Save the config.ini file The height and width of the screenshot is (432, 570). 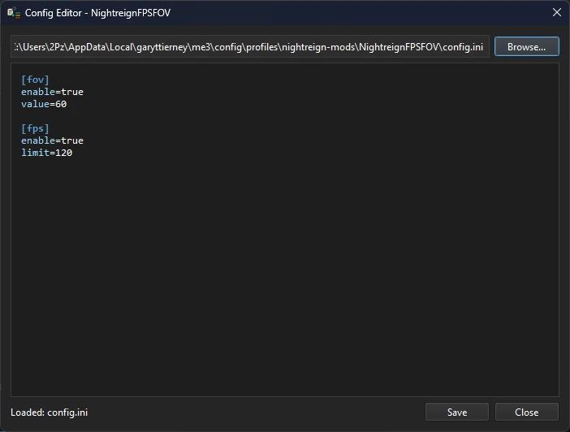pyautogui.click(x=457, y=412)
